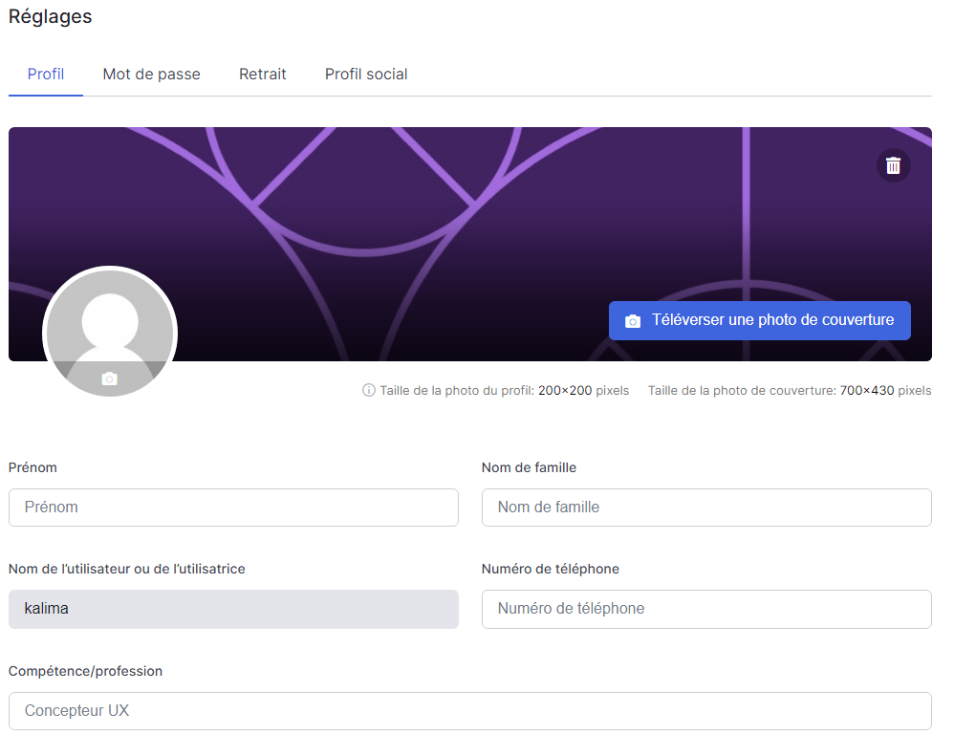
Task: Open the Mot de passe tab
Action: point(151,75)
